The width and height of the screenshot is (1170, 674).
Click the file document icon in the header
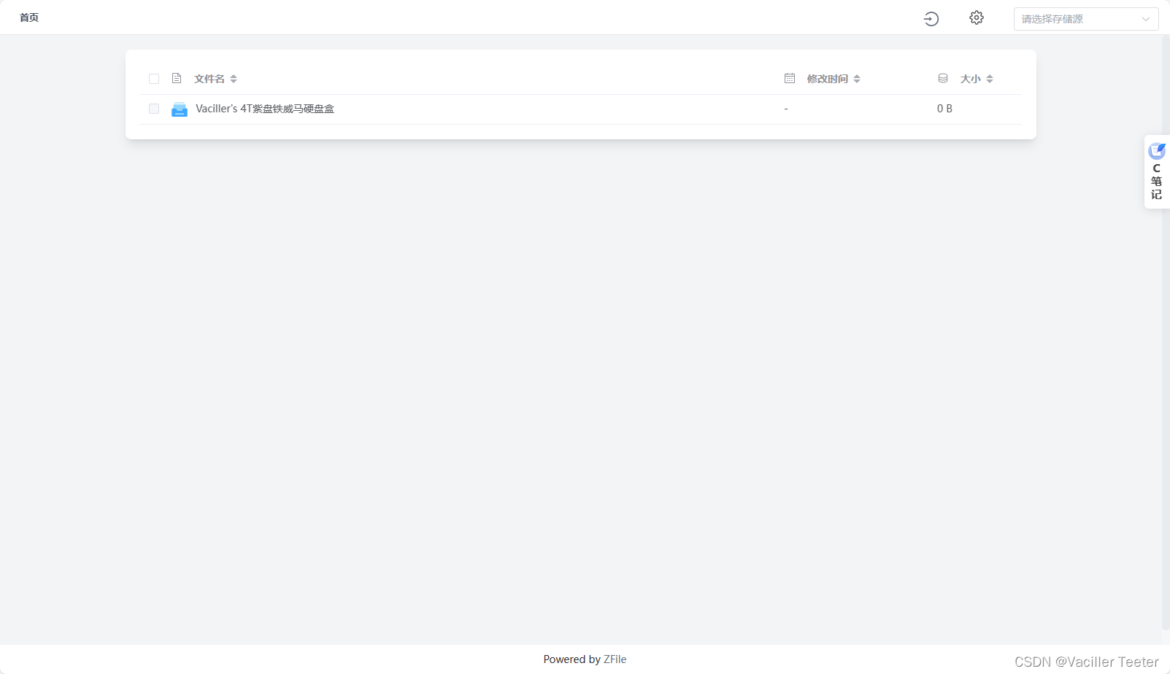click(x=177, y=78)
